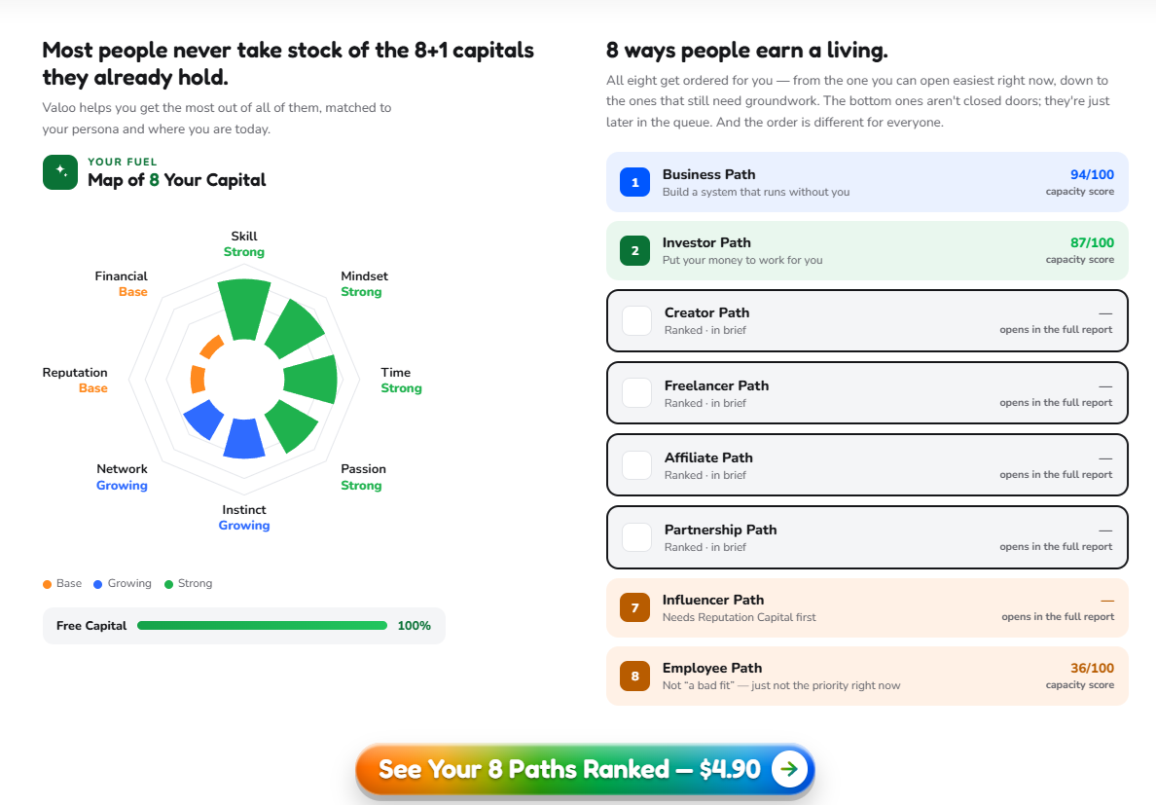Click the orange number 8 badge

[x=634, y=676]
